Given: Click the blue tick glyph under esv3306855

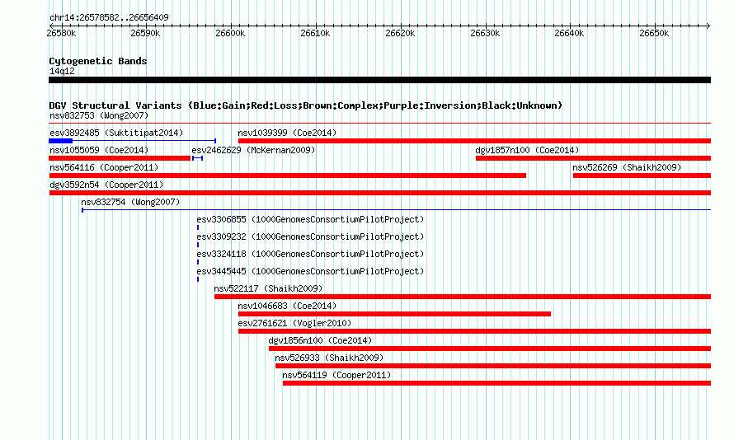Looking at the screenshot, I should [198, 227].
